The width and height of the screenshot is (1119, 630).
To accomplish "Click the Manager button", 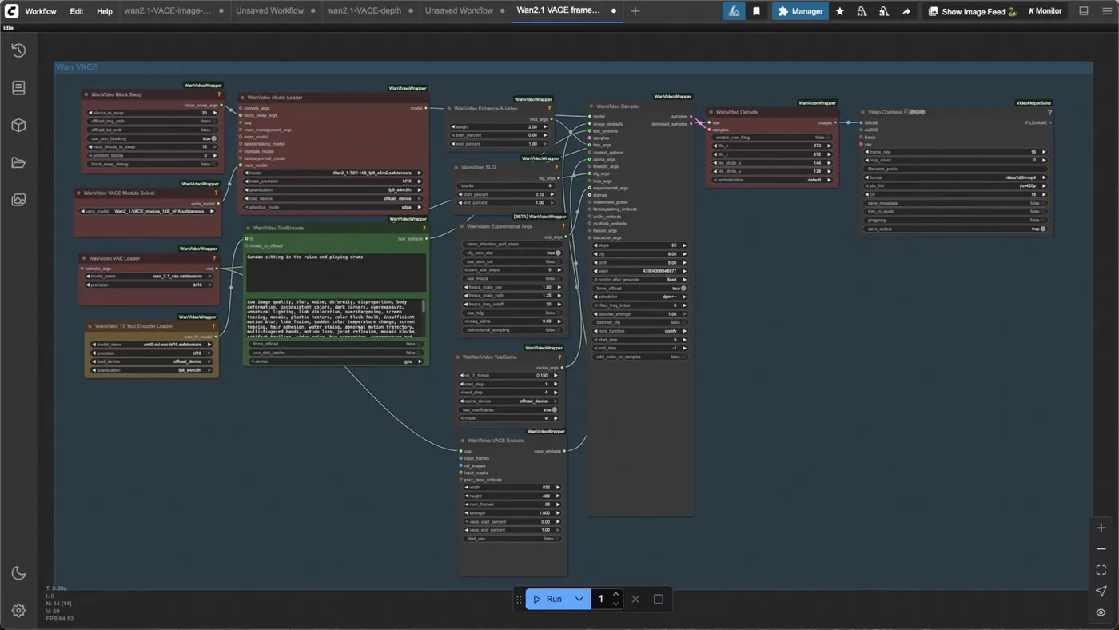I will coord(800,11).
